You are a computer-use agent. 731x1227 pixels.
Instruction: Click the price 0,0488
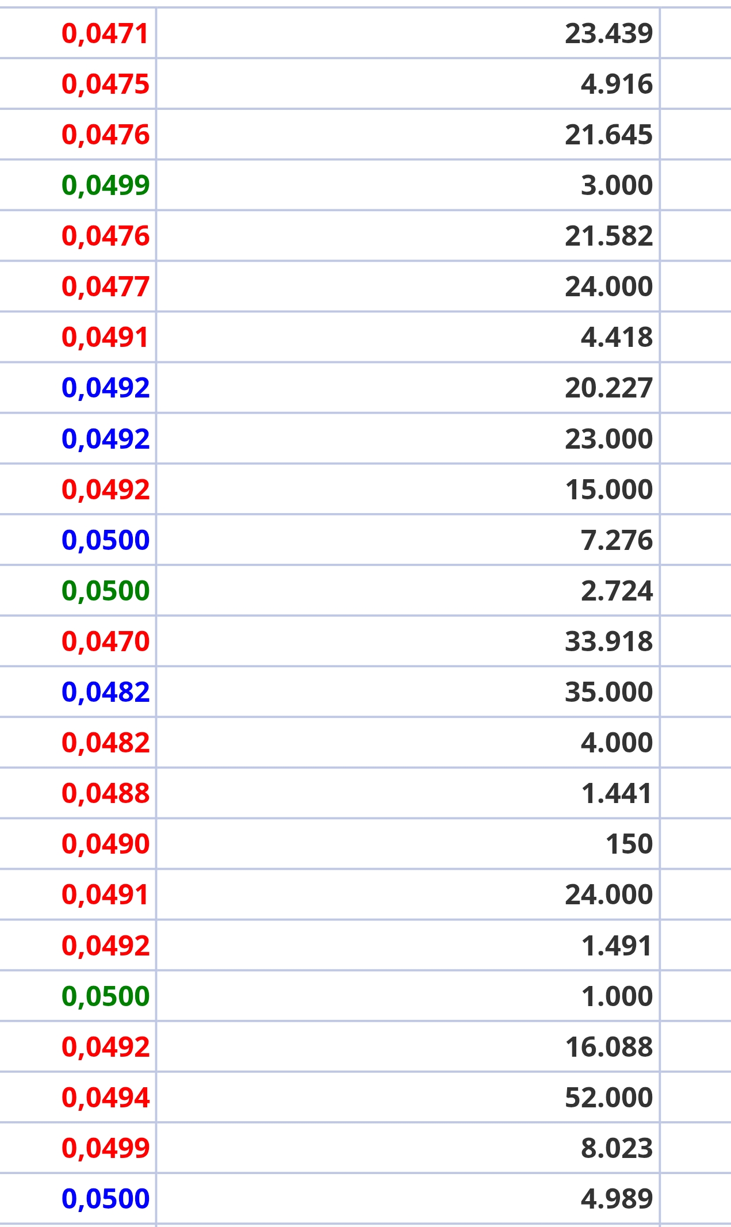105,793
